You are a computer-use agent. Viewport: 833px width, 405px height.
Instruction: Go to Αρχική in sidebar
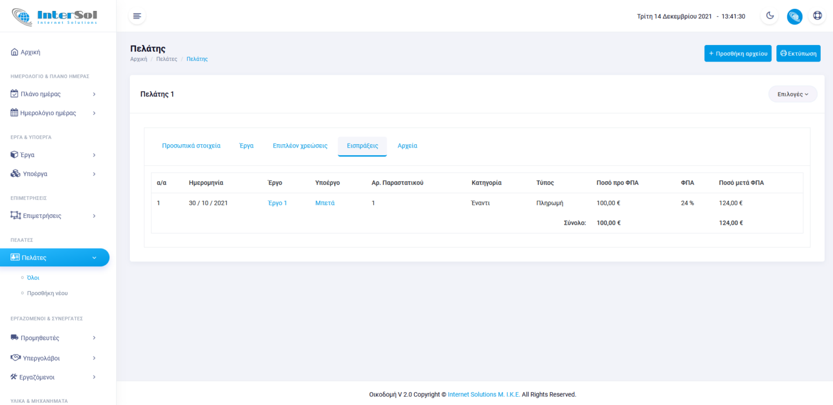point(31,52)
